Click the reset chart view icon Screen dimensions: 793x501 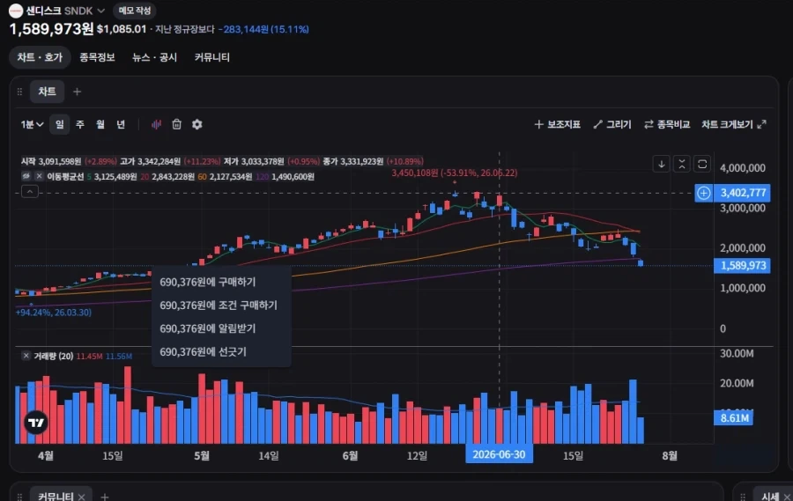point(702,164)
